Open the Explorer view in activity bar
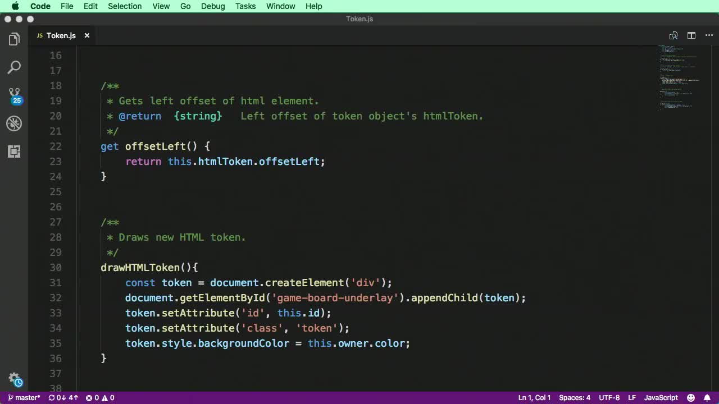This screenshot has height=404, width=719. 14,39
